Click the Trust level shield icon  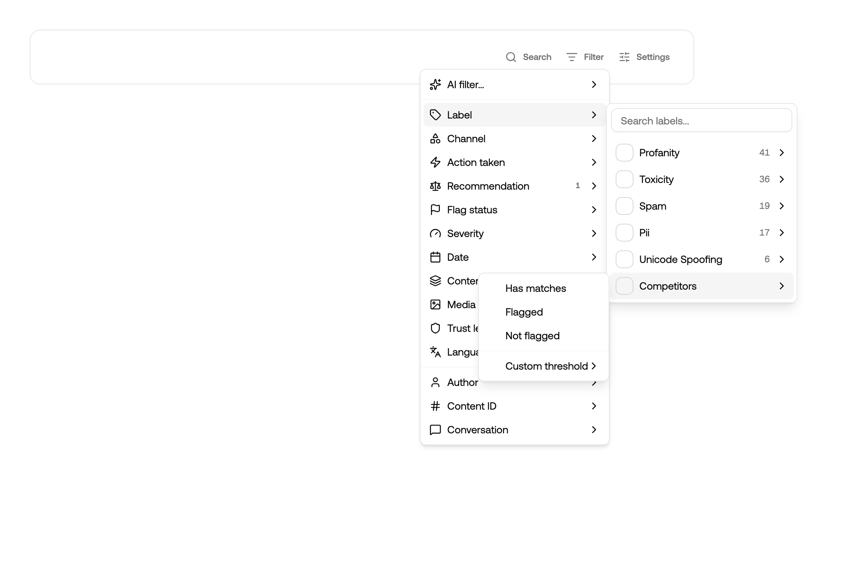(435, 328)
